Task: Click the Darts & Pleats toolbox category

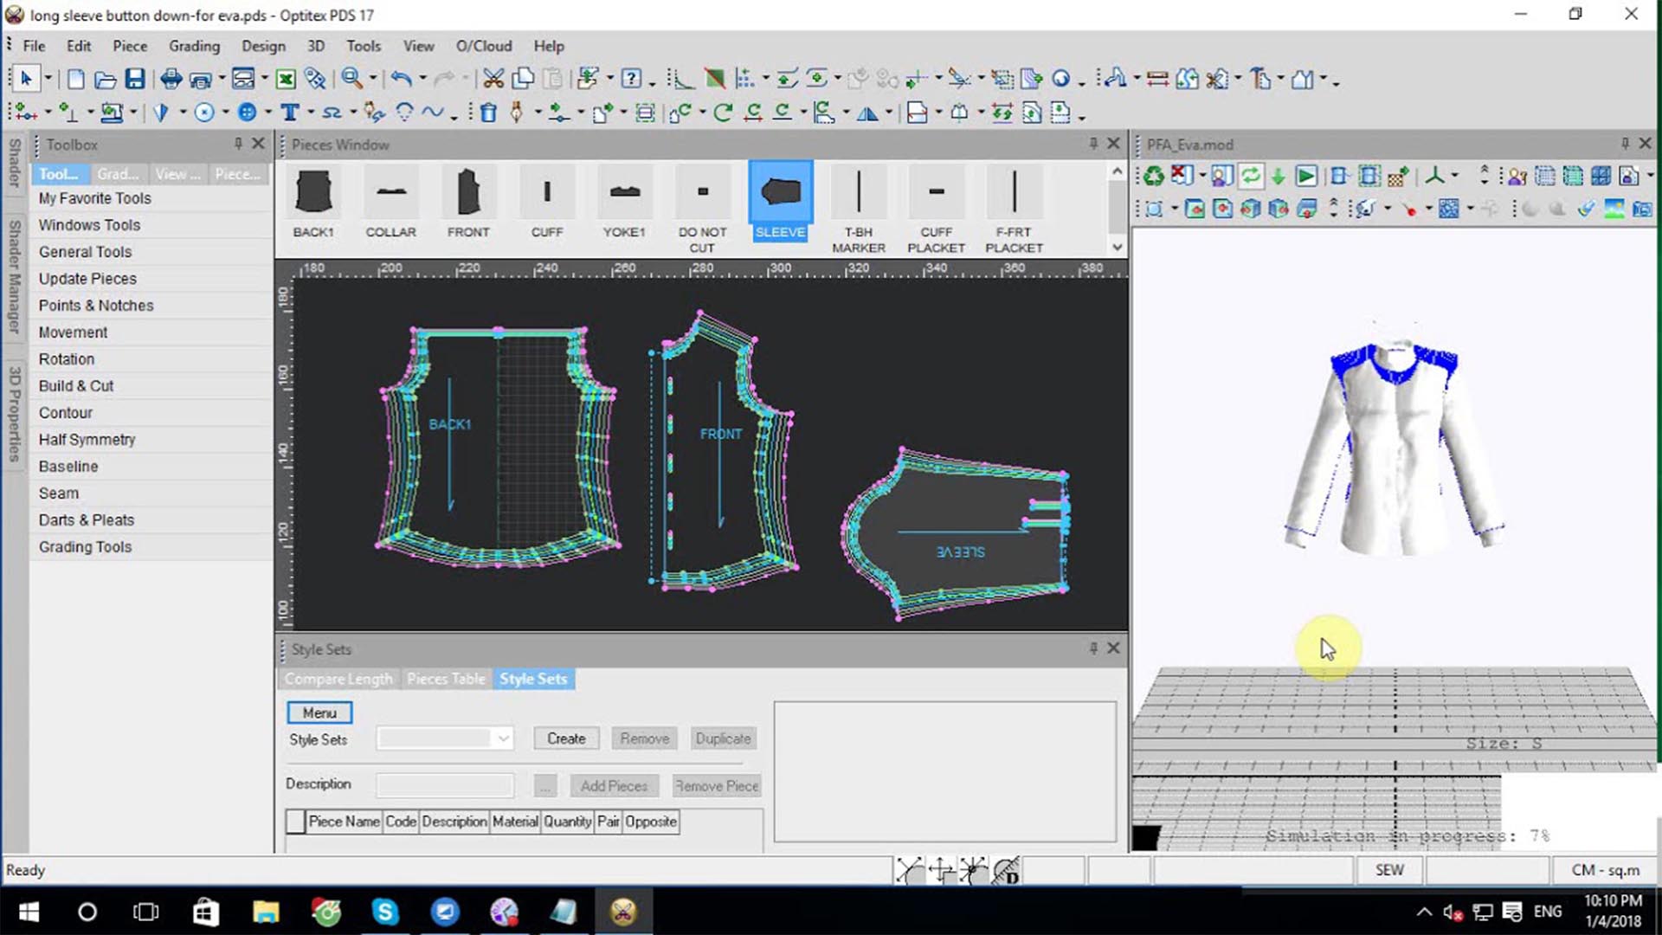Action: coord(87,519)
